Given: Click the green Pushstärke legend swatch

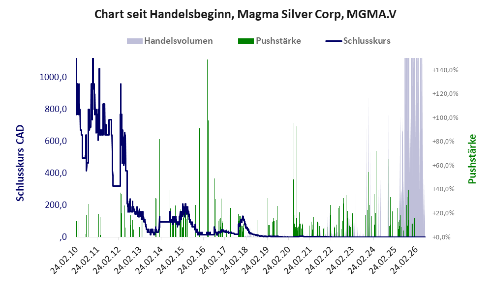Looking at the screenshot, I should (246, 41).
